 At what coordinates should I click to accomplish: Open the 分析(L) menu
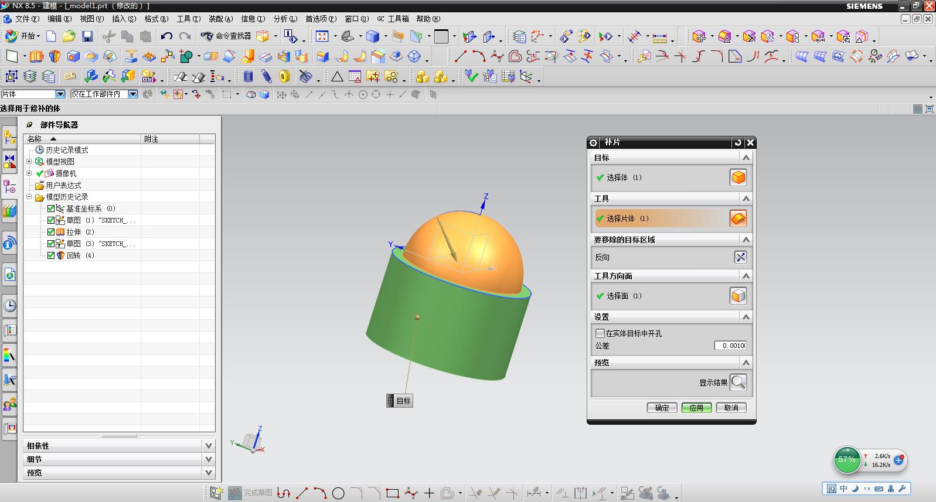pyautogui.click(x=285, y=19)
